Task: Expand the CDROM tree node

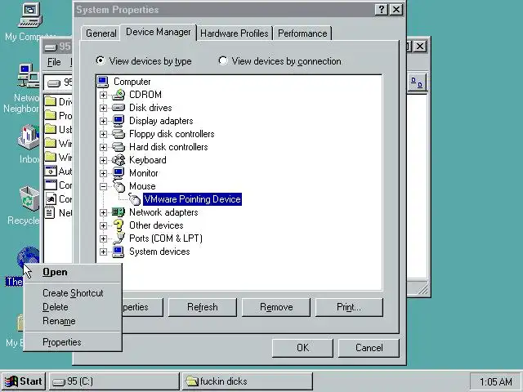Action: [103, 95]
